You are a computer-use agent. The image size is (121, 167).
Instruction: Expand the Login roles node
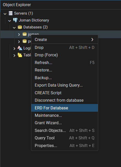[14, 48]
